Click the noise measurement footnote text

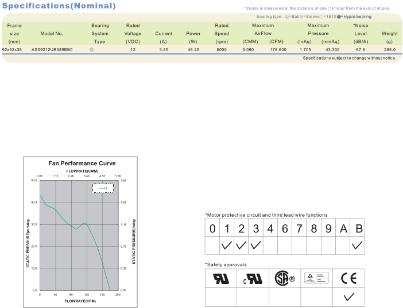[317, 8]
